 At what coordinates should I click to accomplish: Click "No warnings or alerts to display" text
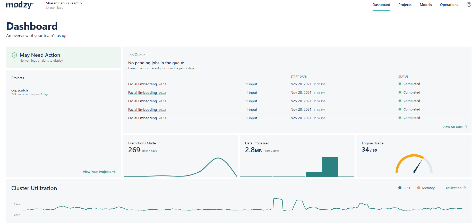tap(41, 61)
